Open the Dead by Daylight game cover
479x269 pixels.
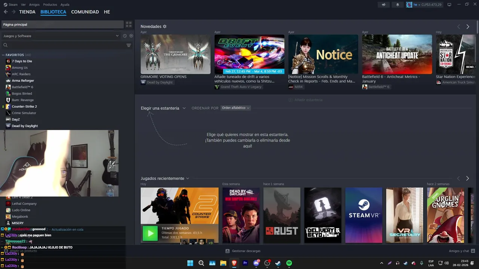(x=241, y=215)
